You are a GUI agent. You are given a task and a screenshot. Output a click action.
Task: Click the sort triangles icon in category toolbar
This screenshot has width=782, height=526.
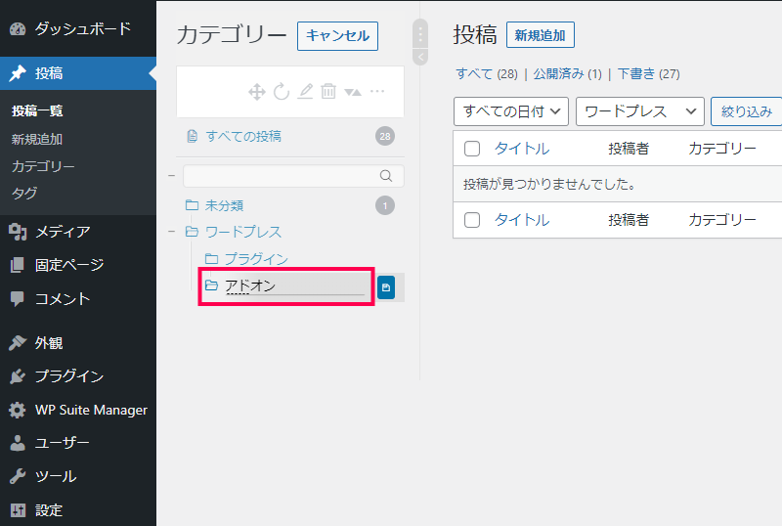(x=353, y=92)
